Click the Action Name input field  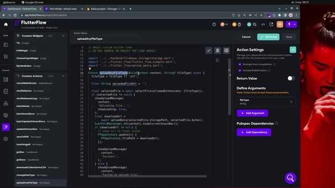click(x=106, y=39)
